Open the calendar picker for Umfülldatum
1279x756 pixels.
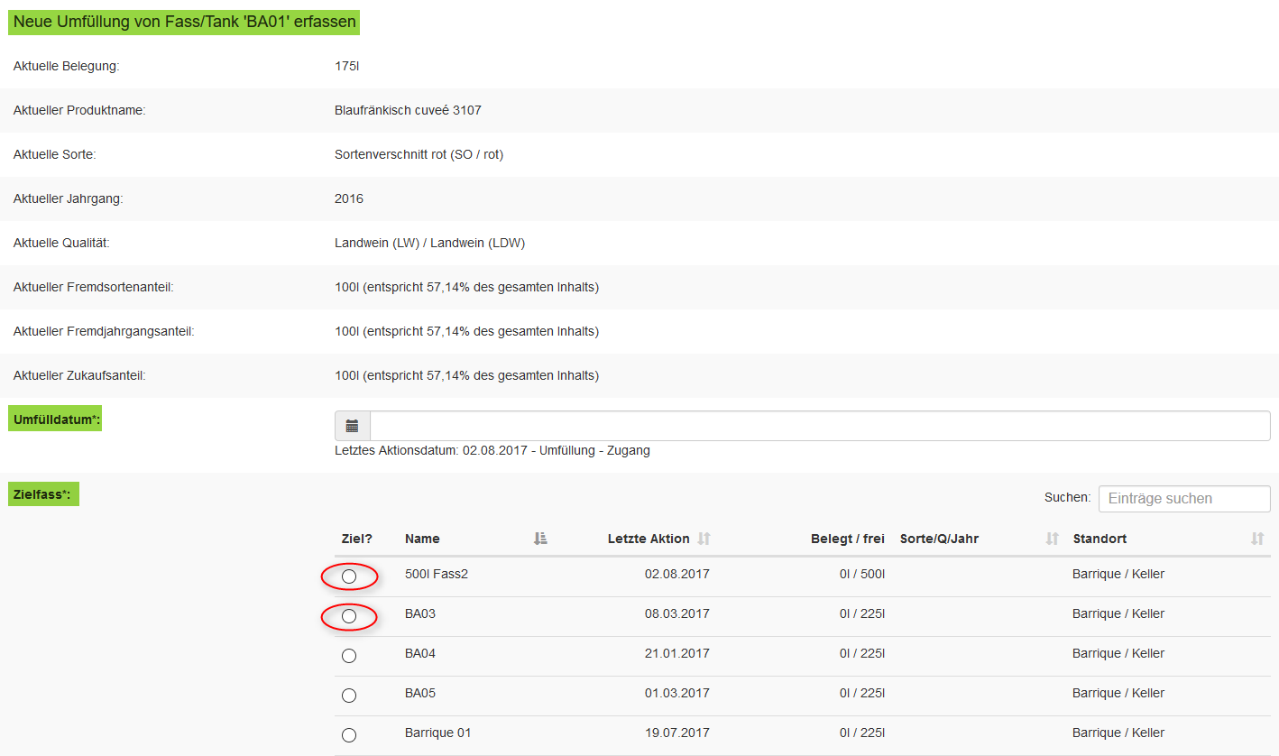352,426
